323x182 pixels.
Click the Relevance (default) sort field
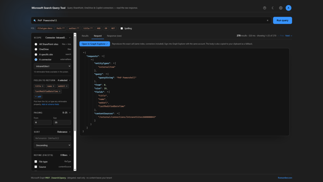tap(52, 138)
